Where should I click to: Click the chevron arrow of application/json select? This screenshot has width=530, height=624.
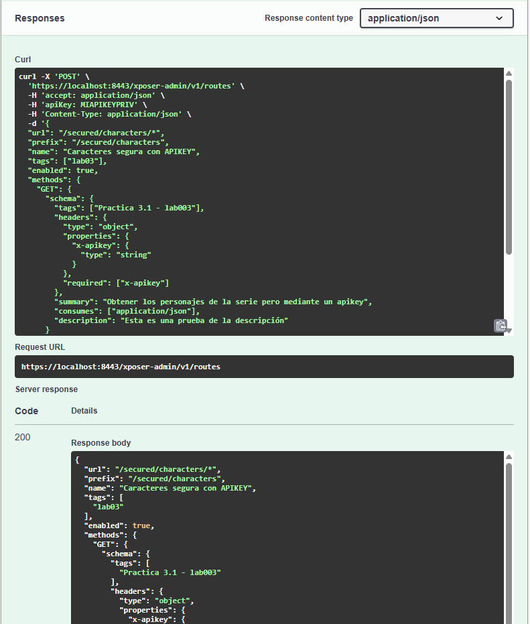click(499, 18)
